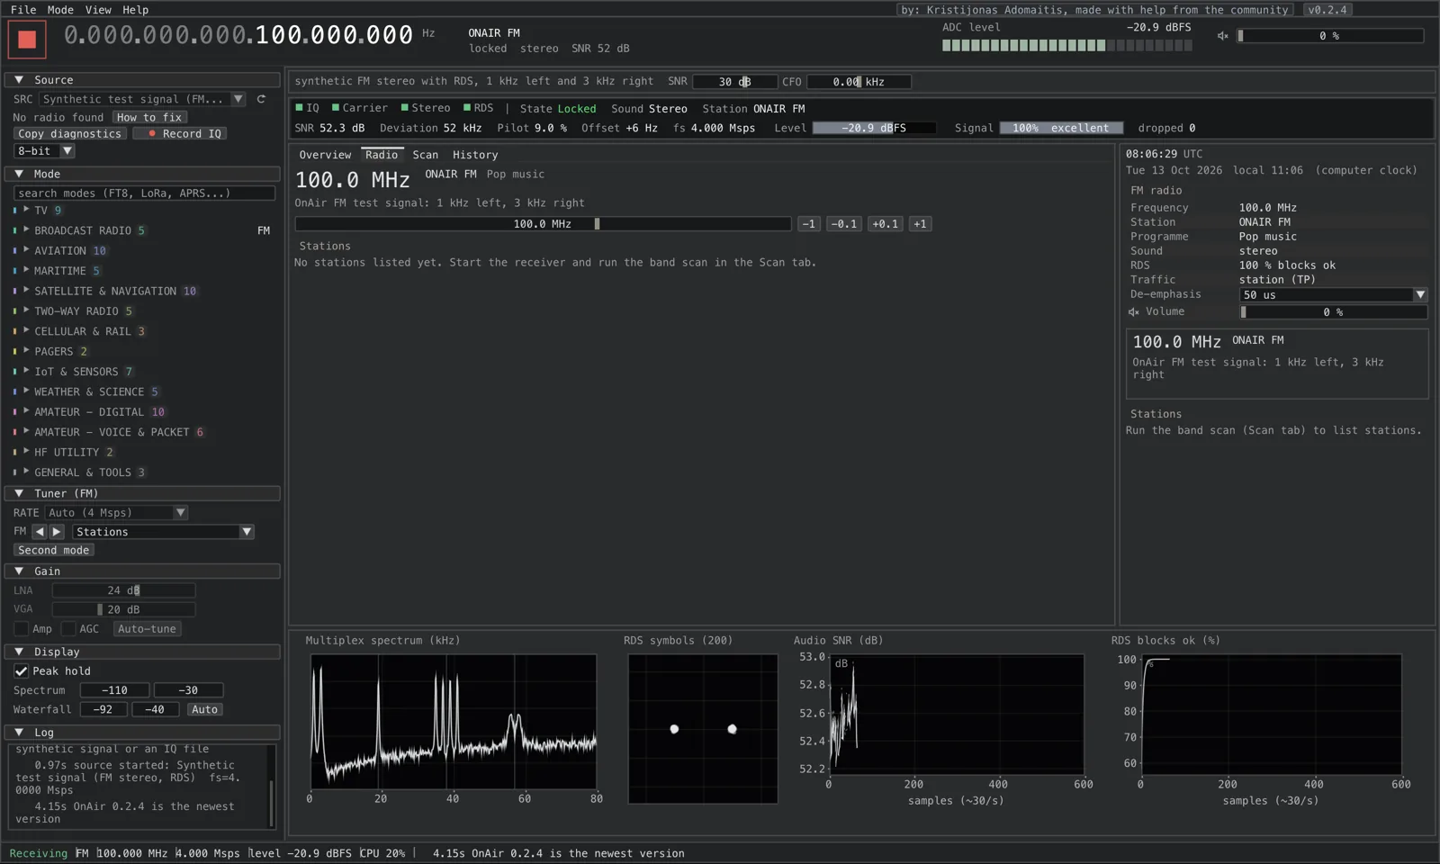The image size is (1440, 864).
Task: Expand the BROADCAST RADIO category
Action: 26,230
